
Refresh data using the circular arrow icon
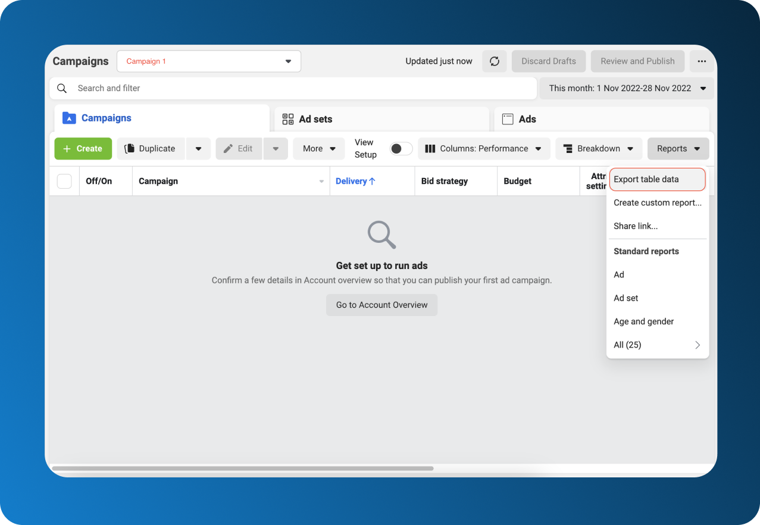click(494, 61)
